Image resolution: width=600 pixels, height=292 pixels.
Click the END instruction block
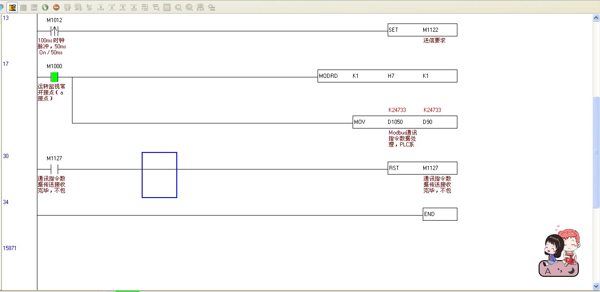(x=439, y=214)
